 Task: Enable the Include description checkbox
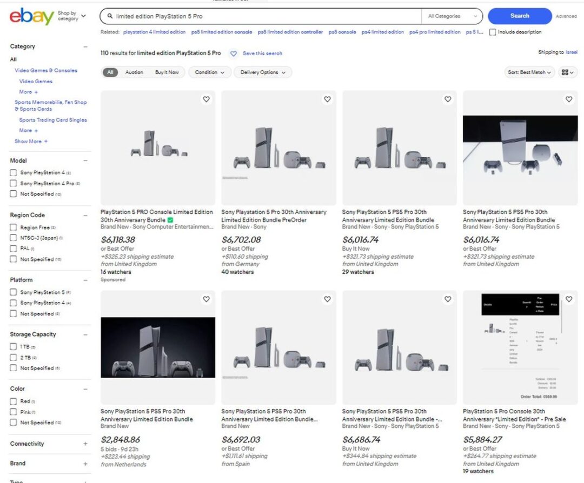493,32
